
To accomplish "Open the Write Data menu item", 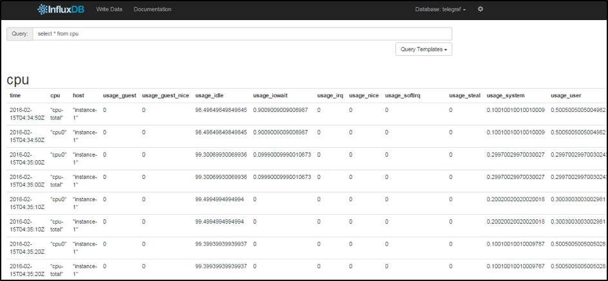I will [109, 10].
